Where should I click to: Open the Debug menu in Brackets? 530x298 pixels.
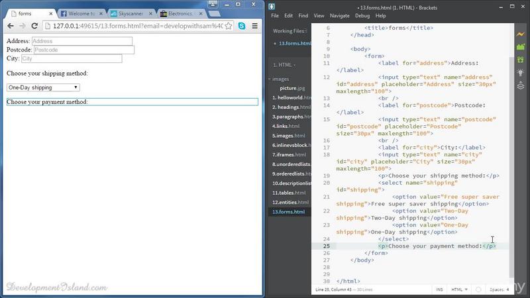pos(362,15)
